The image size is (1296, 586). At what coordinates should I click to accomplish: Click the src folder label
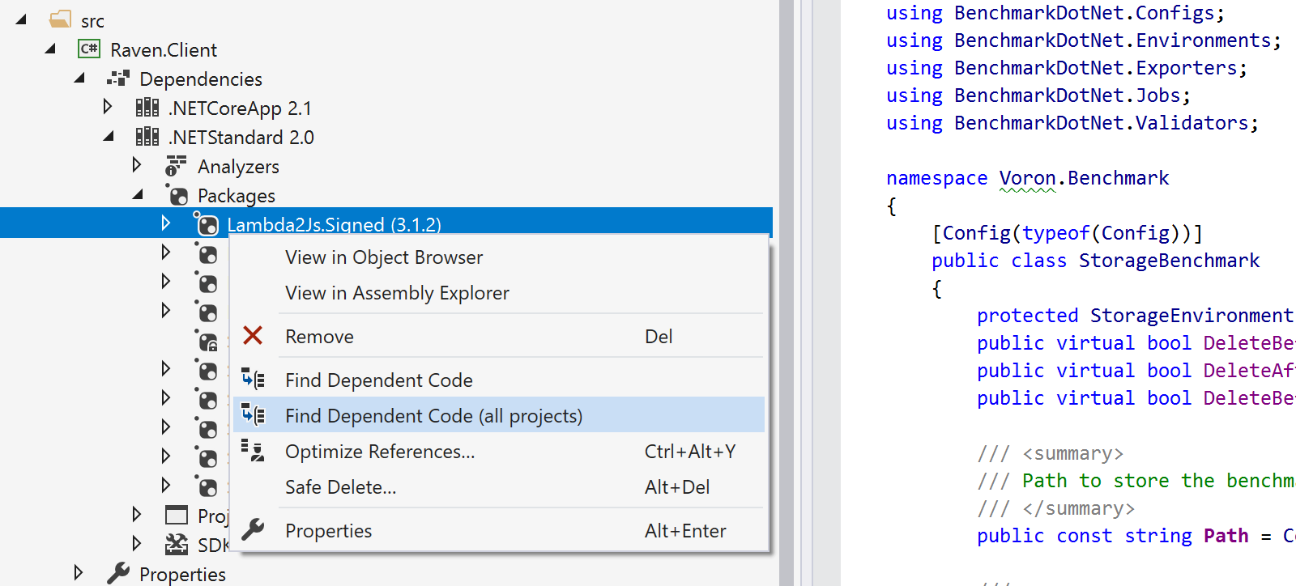coord(92,20)
